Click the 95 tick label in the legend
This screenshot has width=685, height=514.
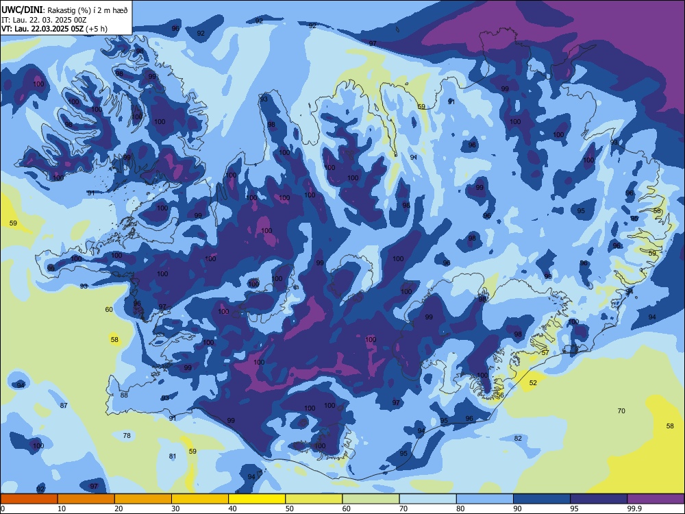coord(574,509)
